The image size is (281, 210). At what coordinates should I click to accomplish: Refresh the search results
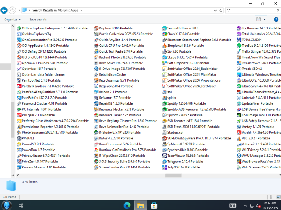(x=221, y=10)
